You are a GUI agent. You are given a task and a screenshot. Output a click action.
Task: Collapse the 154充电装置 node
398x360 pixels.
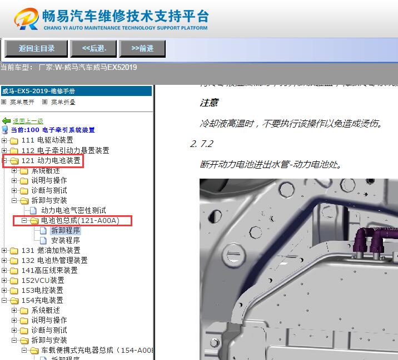pos(4,301)
